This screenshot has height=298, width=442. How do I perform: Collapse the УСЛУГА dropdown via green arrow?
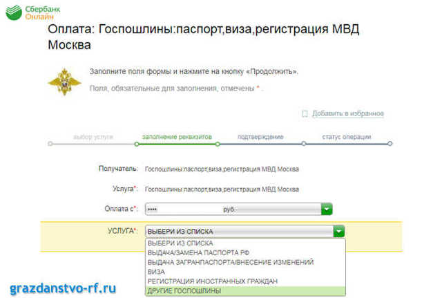[x=339, y=232]
